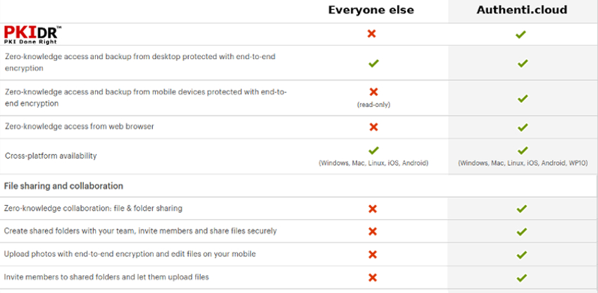598x293 pixels.
Task: Click Authenti.cloud check for web browser access
Action: [x=522, y=127]
